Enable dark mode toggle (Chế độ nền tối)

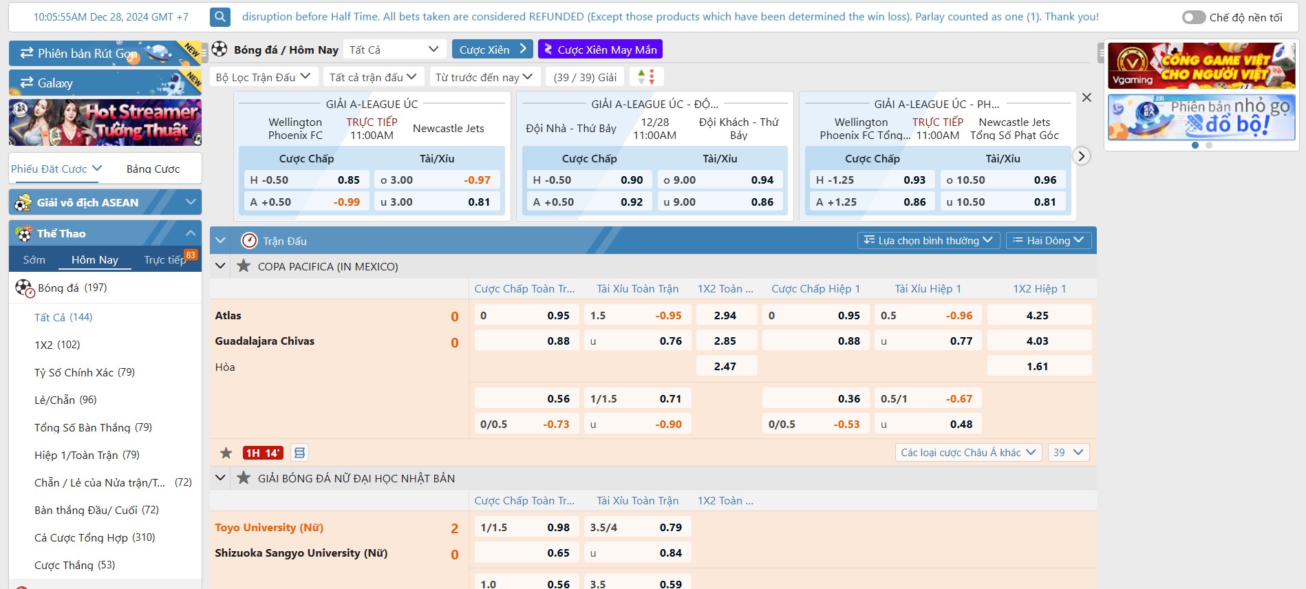[1194, 17]
